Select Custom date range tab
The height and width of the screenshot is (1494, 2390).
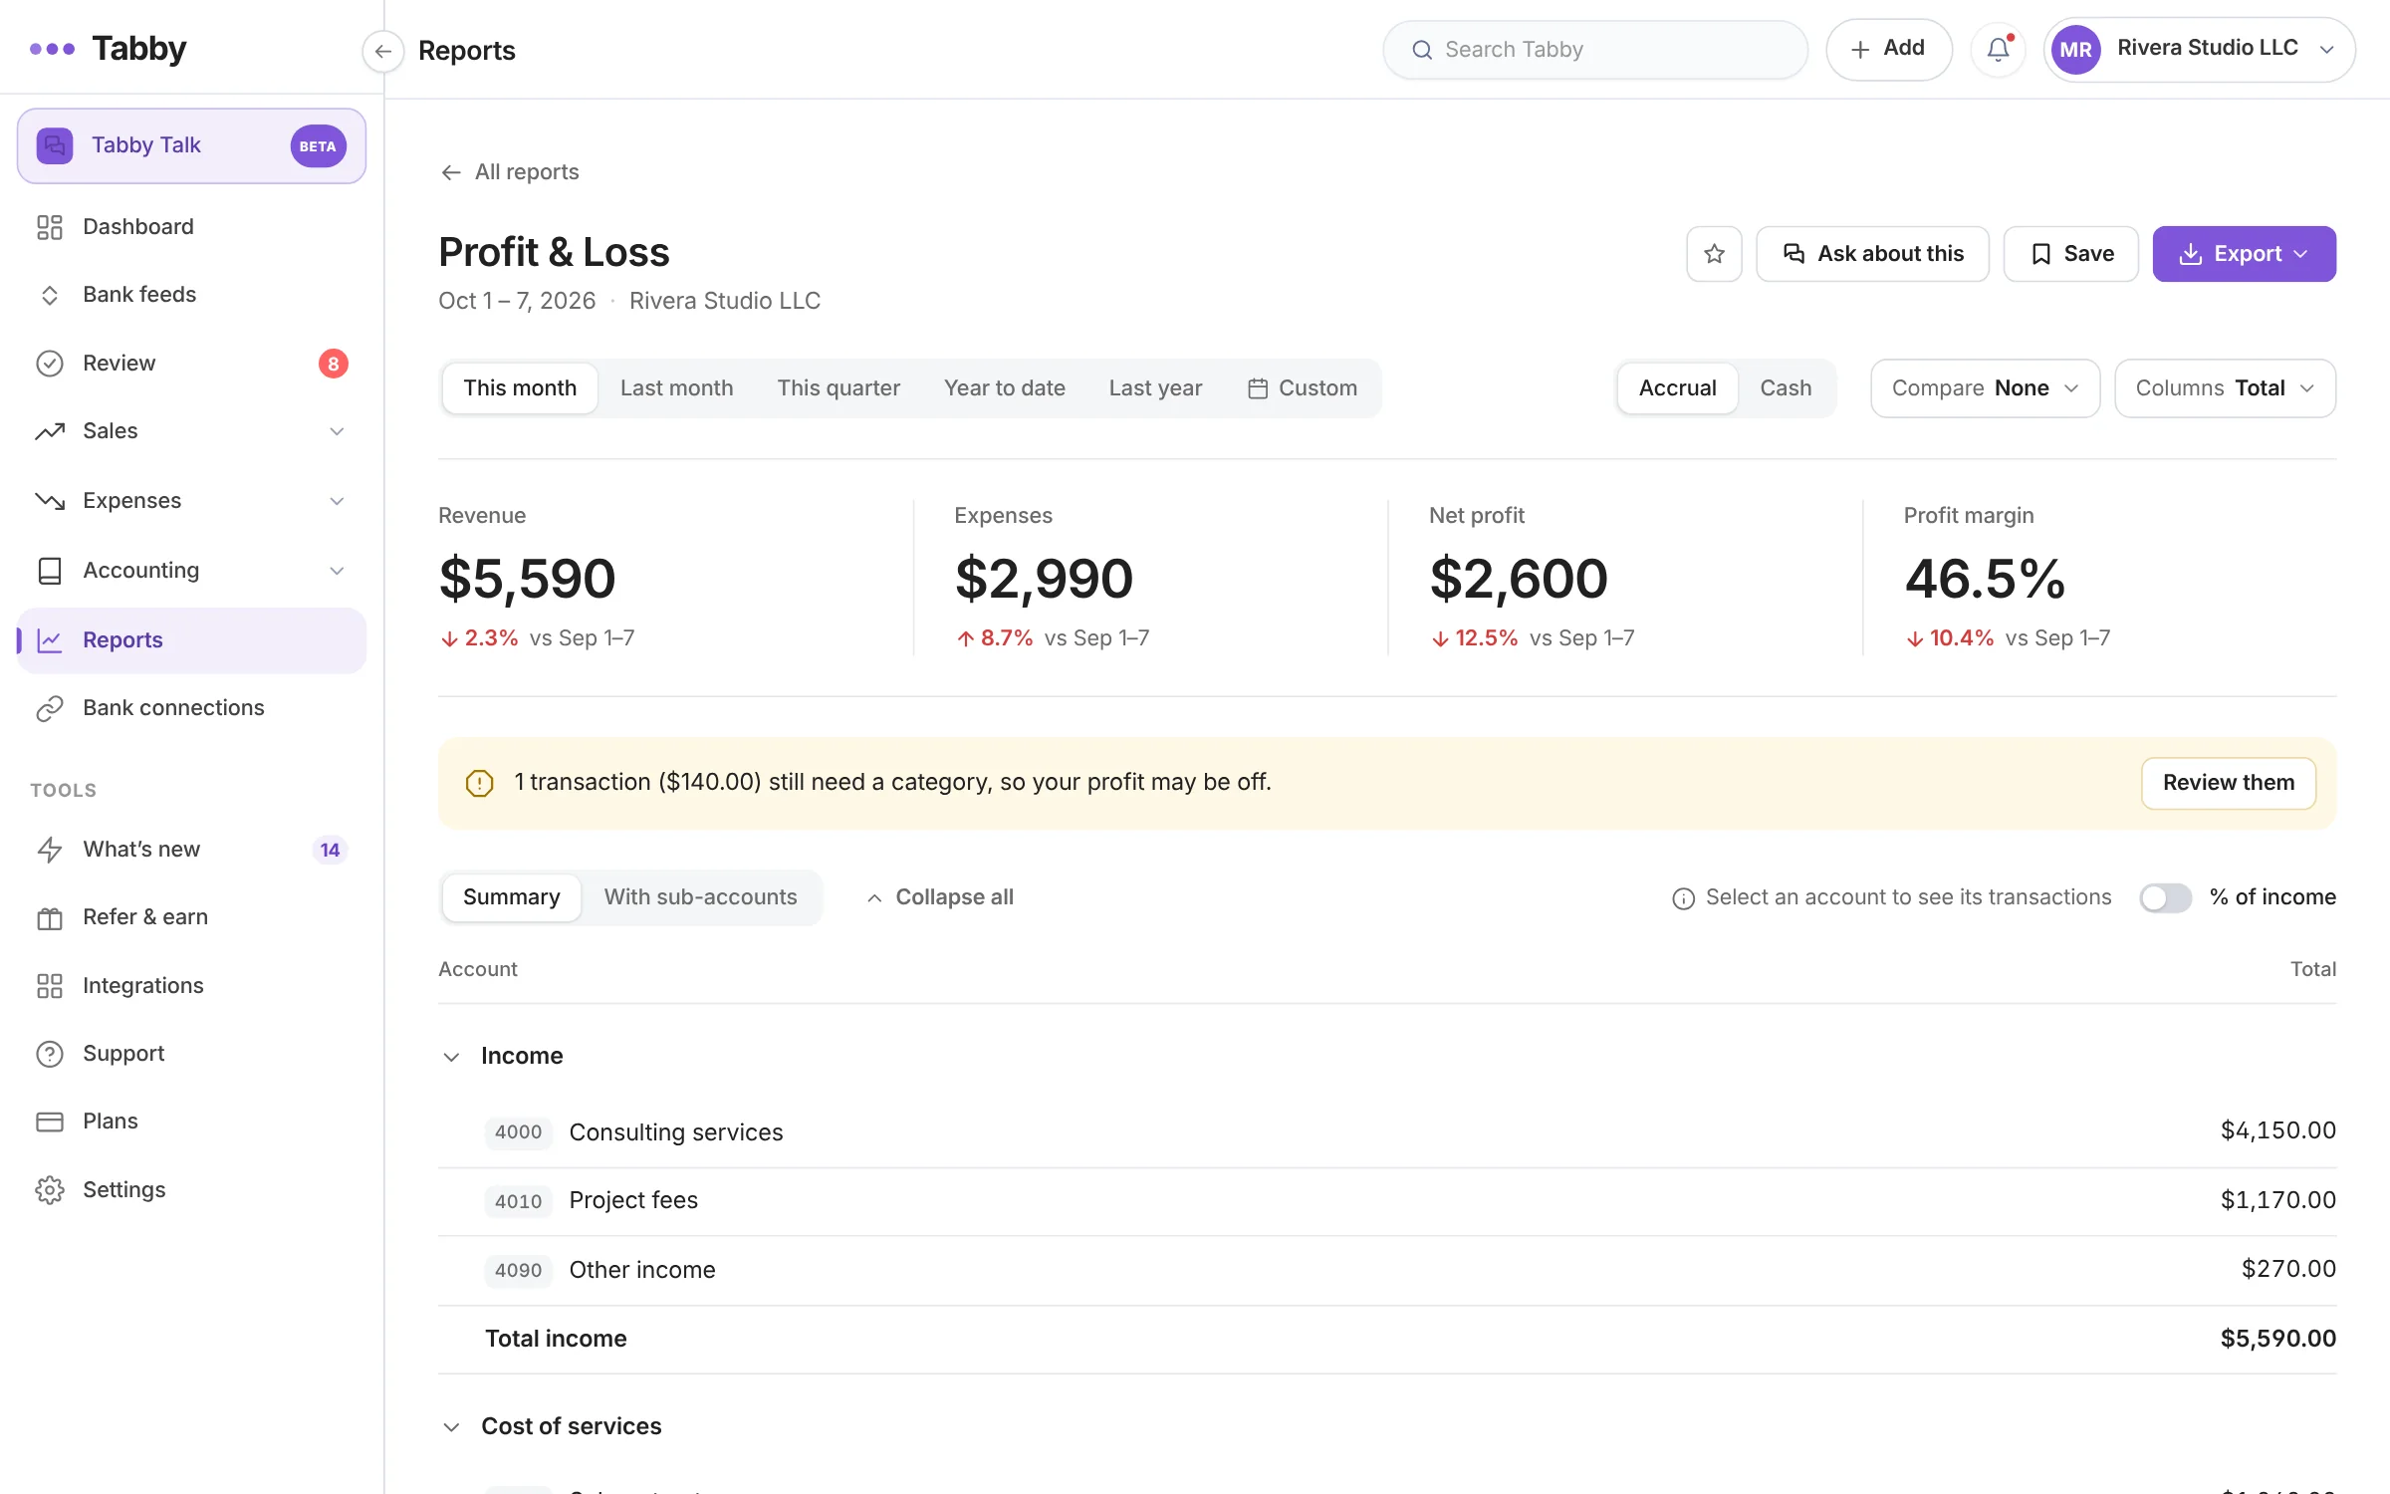[1302, 388]
